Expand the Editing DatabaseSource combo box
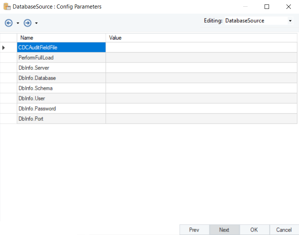 (x=290, y=21)
